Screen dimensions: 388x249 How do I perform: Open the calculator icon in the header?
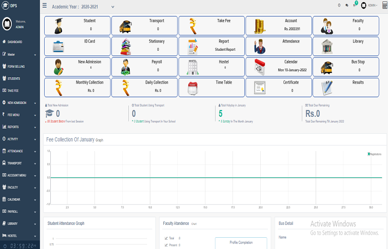point(385,6)
